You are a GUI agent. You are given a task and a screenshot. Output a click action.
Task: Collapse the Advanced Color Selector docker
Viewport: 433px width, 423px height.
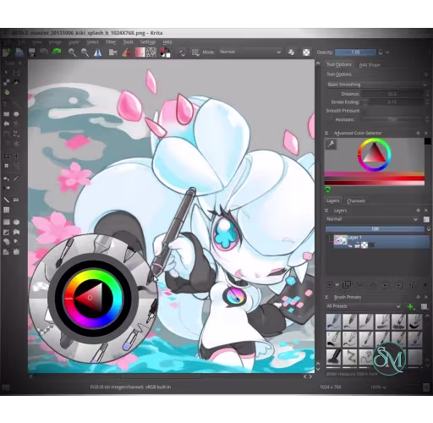click(326, 133)
